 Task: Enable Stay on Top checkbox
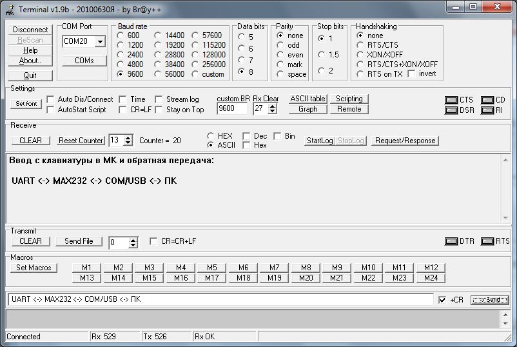pos(159,110)
